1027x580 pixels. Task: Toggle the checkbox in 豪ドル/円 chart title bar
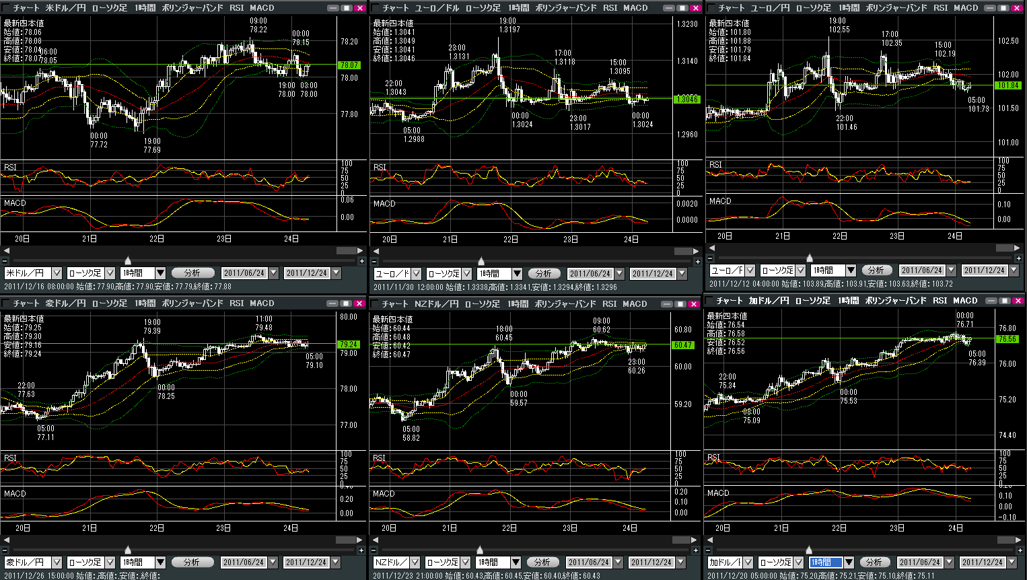click(6, 303)
